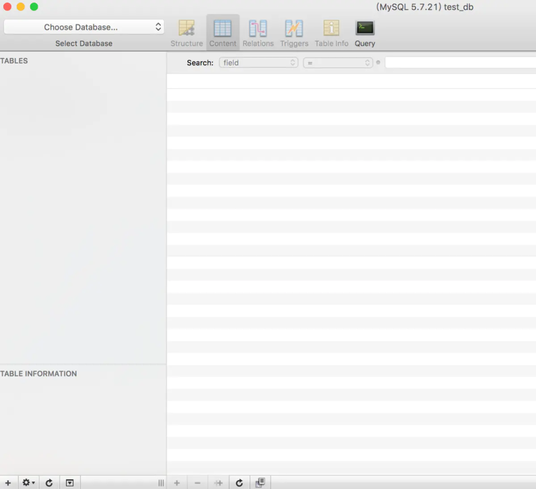Open the gear actions menu
This screenshot has height=489, width=536.
point(29,483)
